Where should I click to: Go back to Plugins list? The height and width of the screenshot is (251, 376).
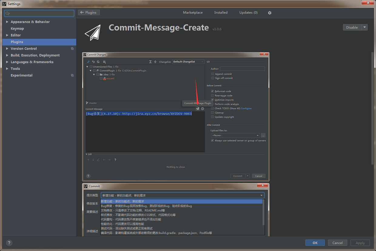tap(89, 12)
